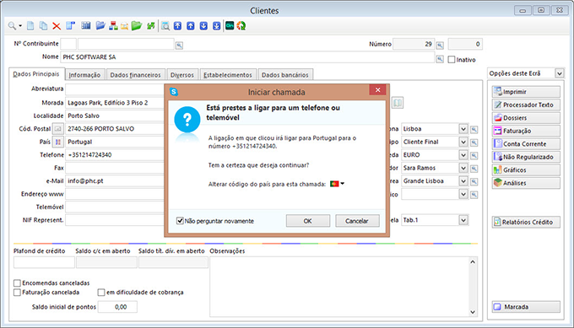Go to first record arrow icon
Image resolution: width=574 pixels, height=328 pixels.
(x=177, y=26)
